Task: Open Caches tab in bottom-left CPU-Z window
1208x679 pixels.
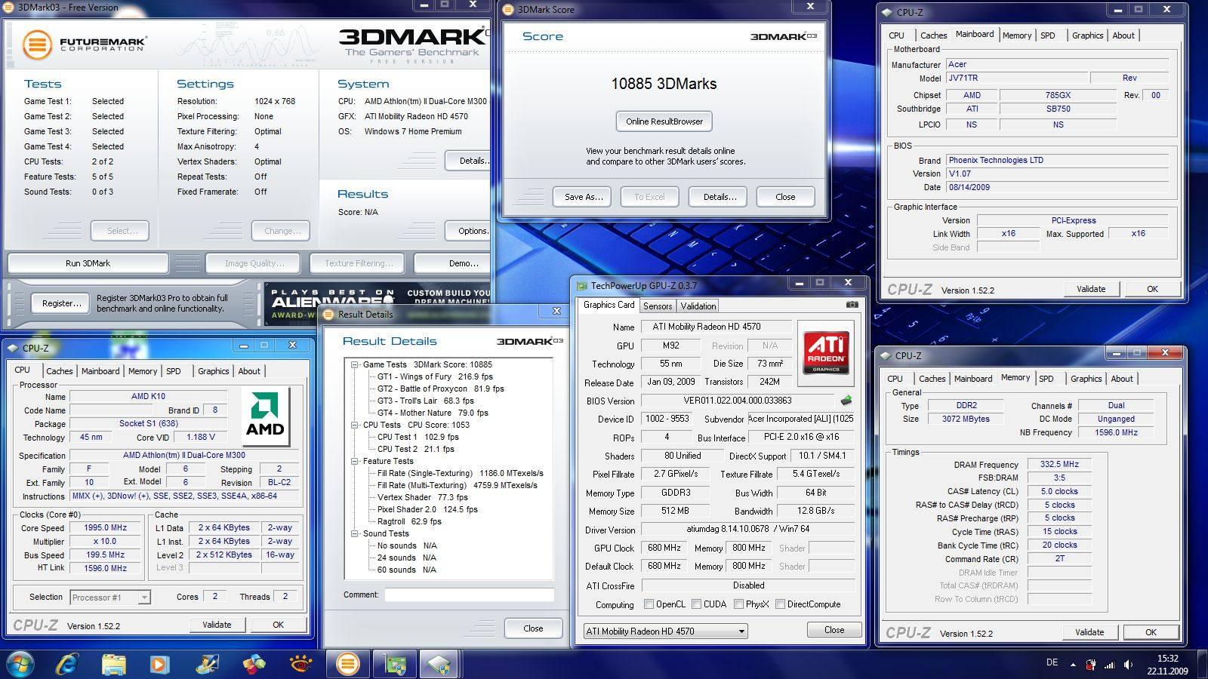Action: click(59, 371)
